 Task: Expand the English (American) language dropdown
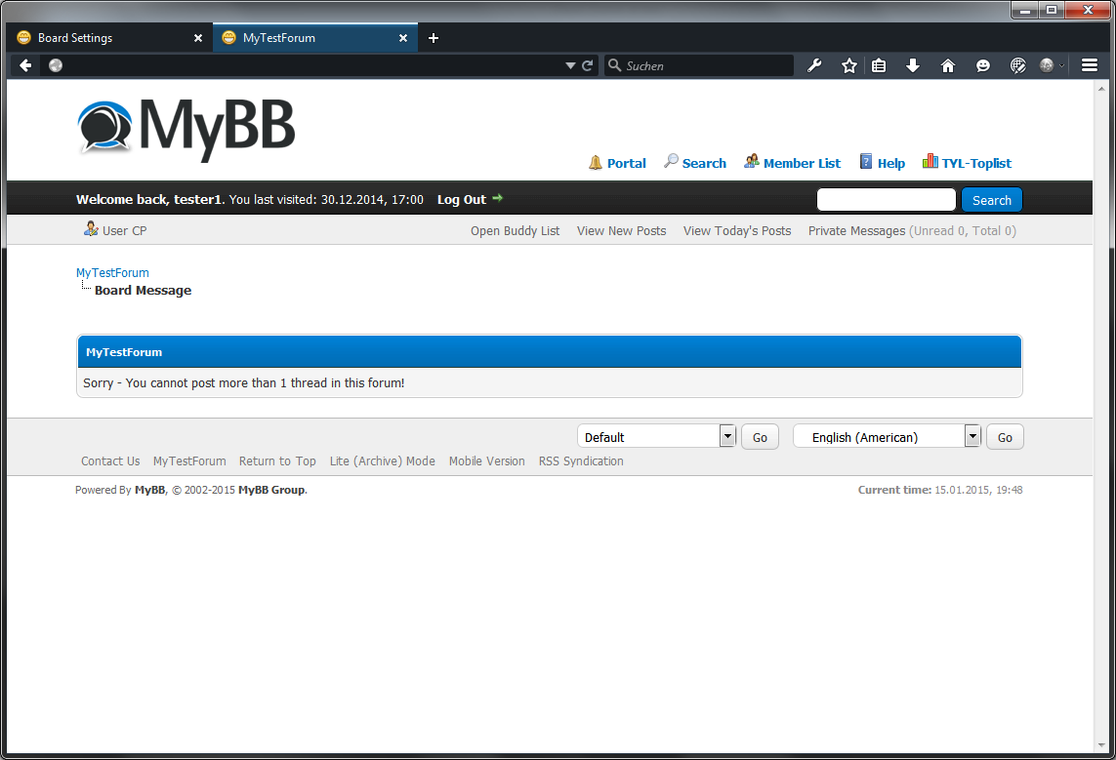[x=971, y=436]
